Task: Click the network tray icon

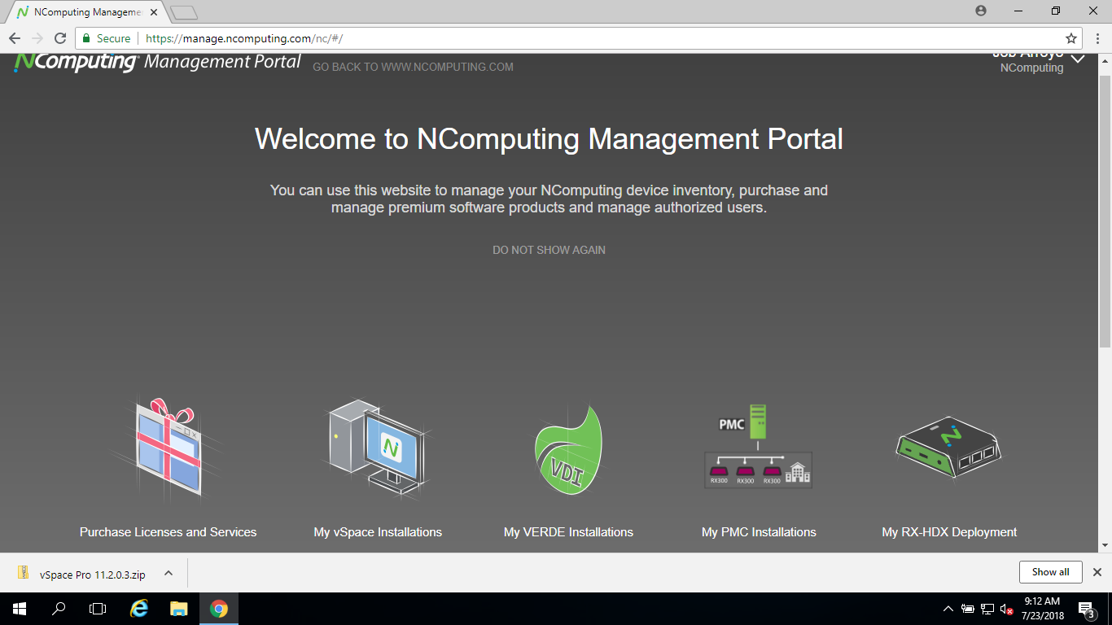Action: (987, 609)
